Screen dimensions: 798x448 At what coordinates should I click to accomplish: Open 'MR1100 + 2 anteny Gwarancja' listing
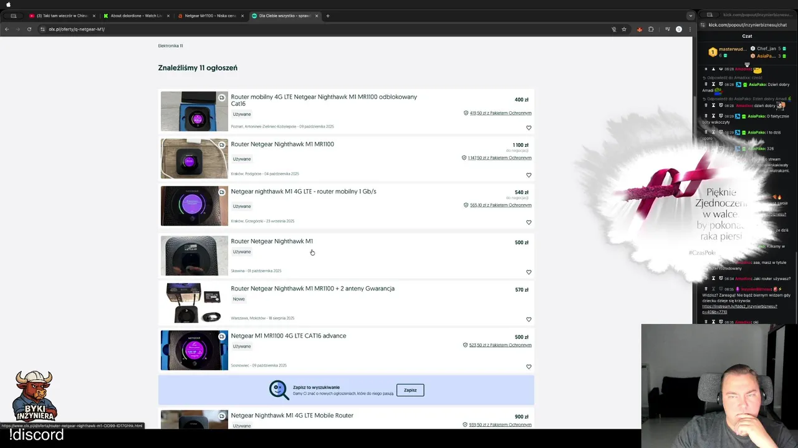click(312, 289)
